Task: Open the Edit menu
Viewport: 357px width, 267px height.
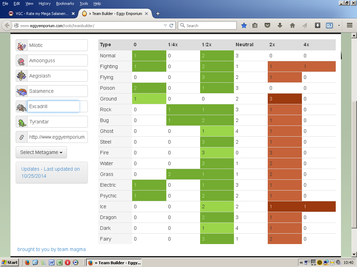Action: (17, 3)
